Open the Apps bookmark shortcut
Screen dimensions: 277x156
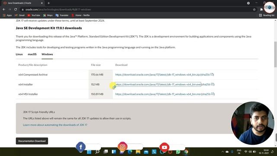point(7,16)
